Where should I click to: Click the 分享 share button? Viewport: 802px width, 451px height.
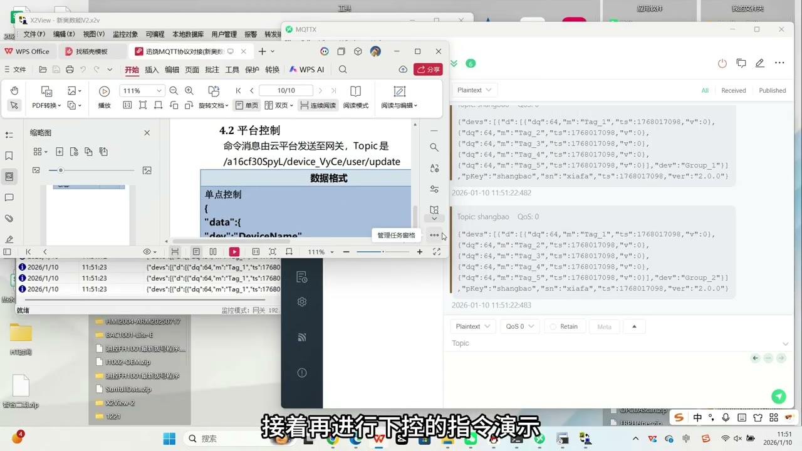tap(428, 70)
